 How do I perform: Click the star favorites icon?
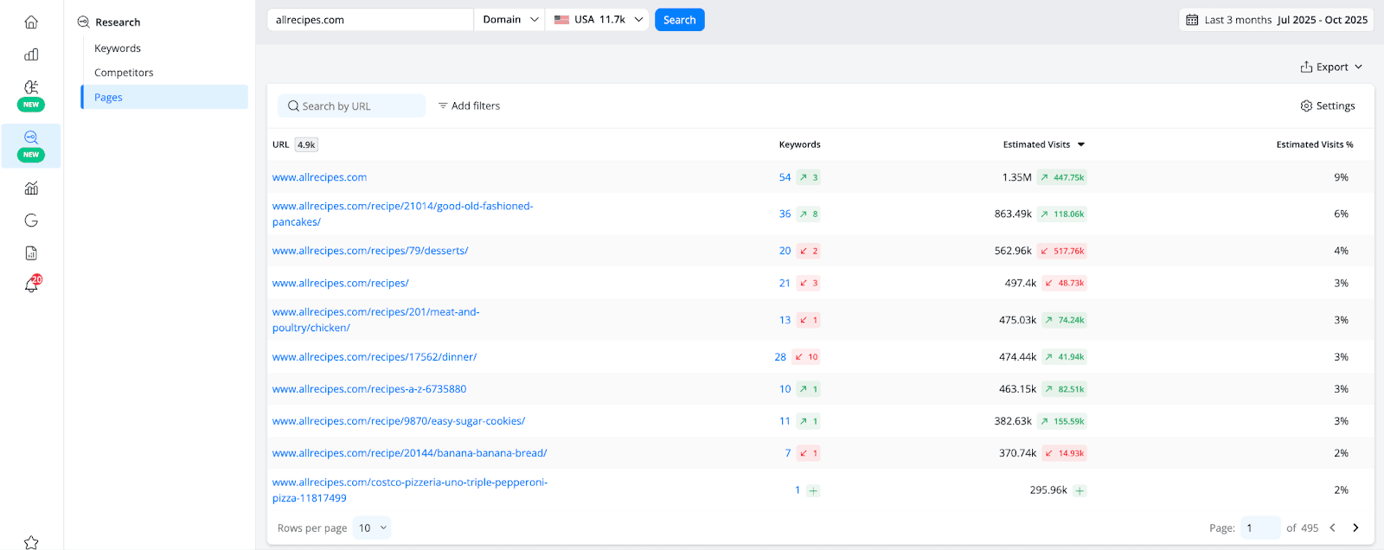(31, 542)
